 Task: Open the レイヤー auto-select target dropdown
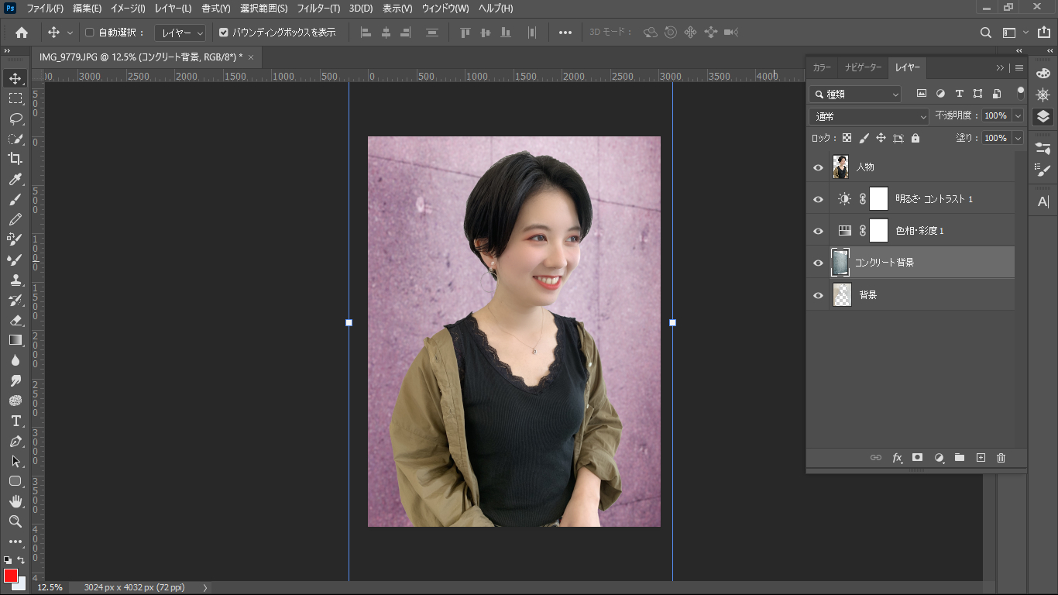click(180, 33)
